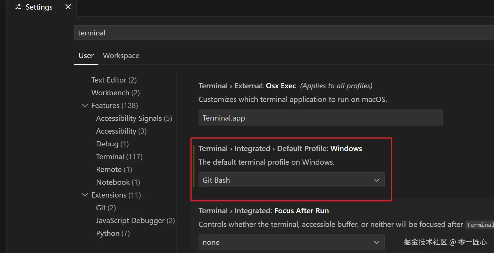Select the Python extension settings
Image resolution: width=494 pixels, height=253 pixels.
(x=113, y=233)
